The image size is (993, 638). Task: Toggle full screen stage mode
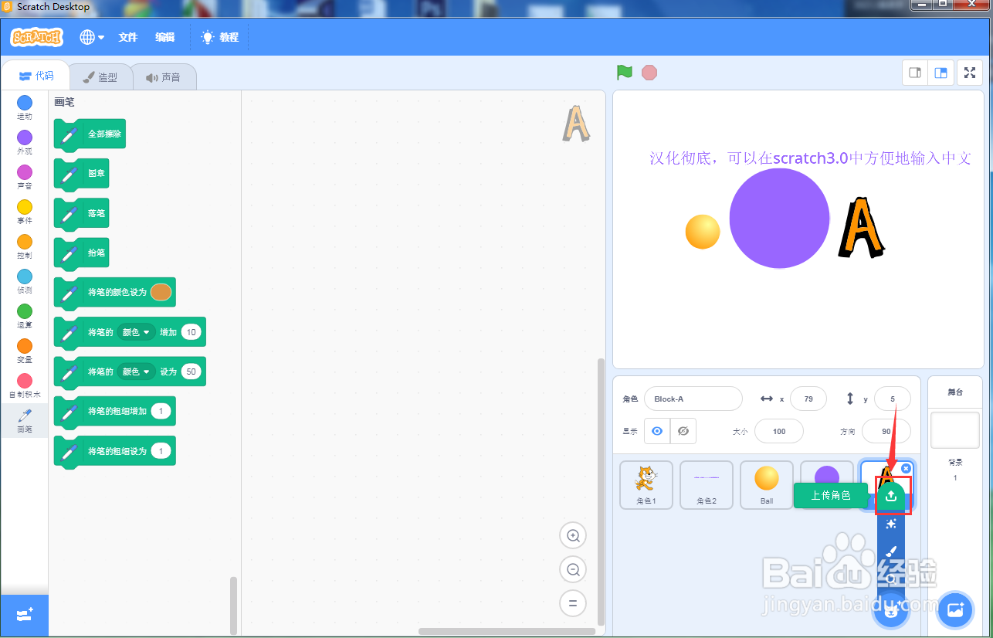coord(970,72)
